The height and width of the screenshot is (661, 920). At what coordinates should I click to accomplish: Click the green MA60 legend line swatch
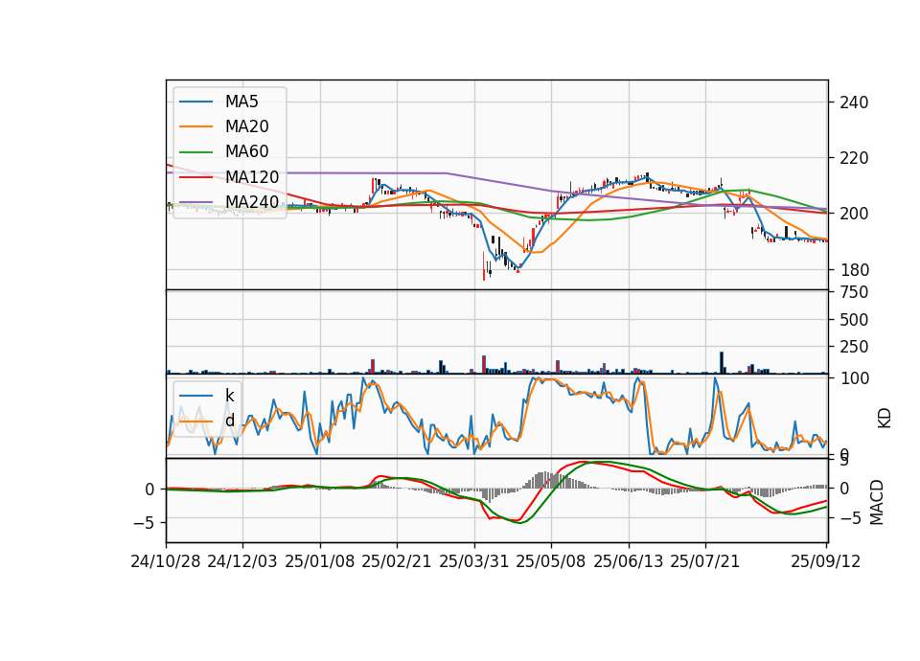point(195,152)
